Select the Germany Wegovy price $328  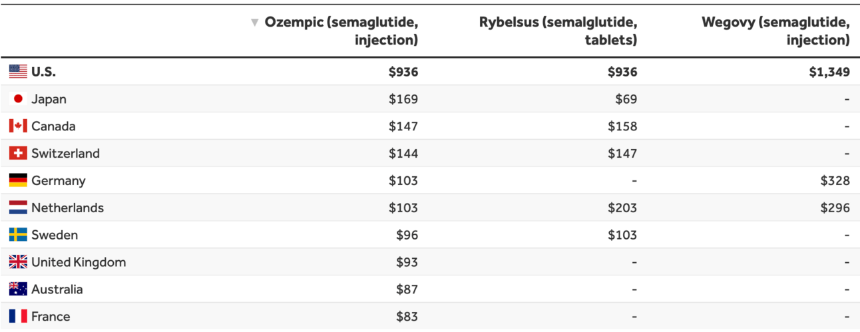(835, 181)
